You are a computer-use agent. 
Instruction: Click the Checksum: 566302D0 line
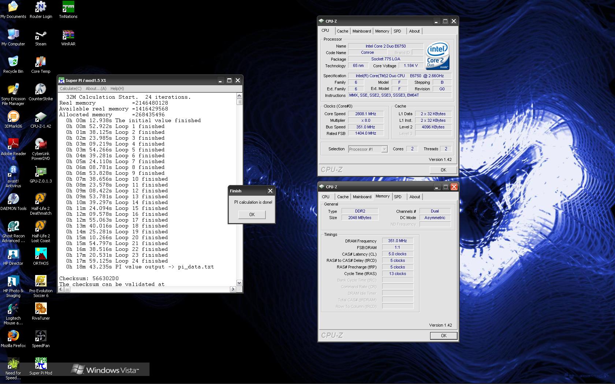tap(89, 278)
